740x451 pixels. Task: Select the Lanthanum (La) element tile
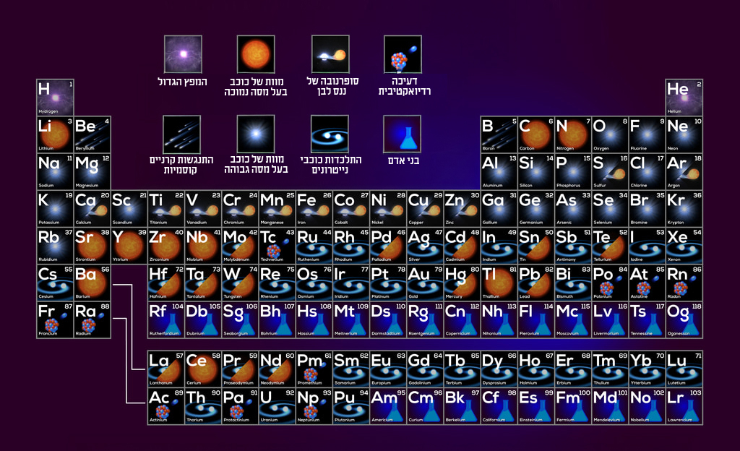pyautogui.click(x=166, y=369)
